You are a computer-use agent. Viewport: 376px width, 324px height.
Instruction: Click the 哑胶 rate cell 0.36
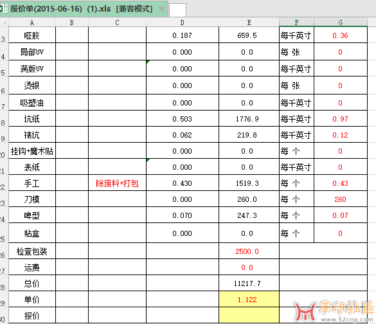pos(341,35)
